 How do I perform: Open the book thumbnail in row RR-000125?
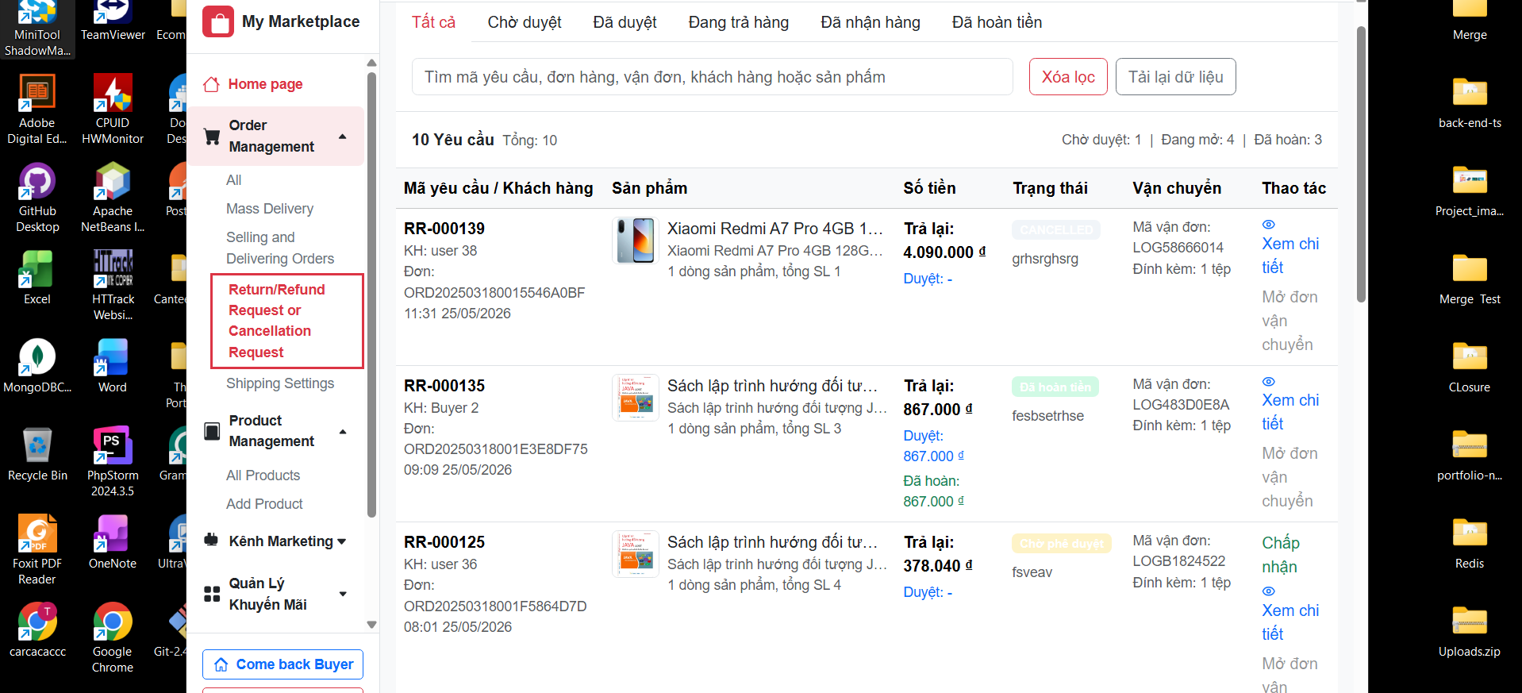636,554
